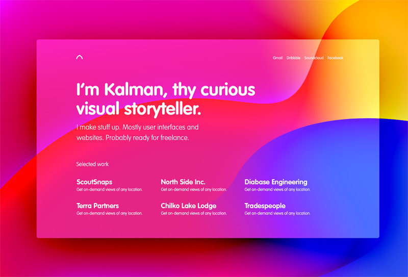Open the Soundcloud link

pos(314,58)
